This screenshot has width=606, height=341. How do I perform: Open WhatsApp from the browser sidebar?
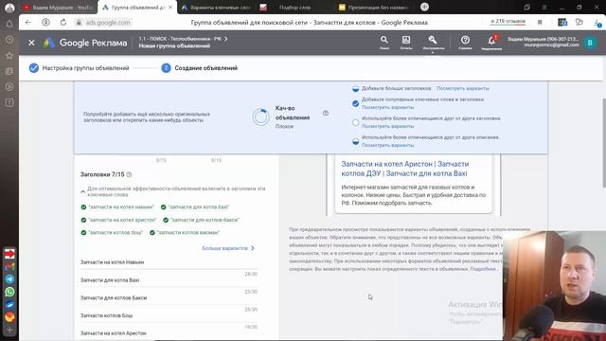tap(9, 292)
